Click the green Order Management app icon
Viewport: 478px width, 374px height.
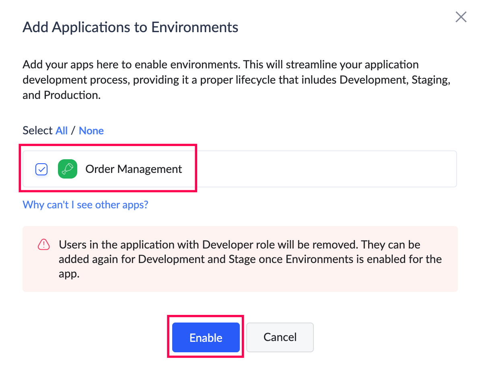tap(68, 169)
